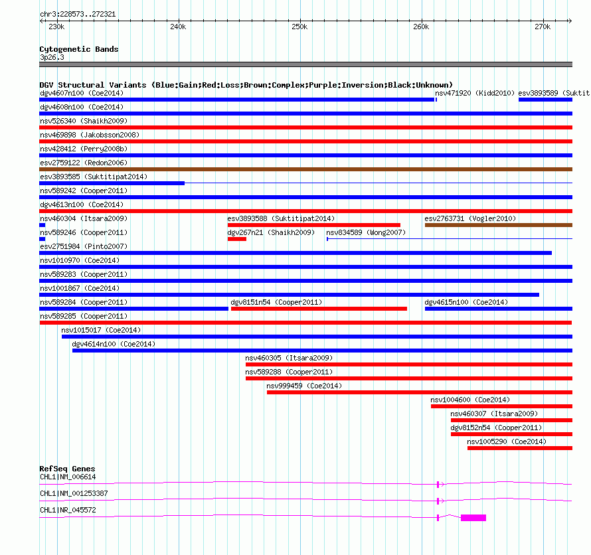Select the CHL1|NM_006614 gene label
Image resolution: width=591 pixels, height=555 pixels.
coord(68,477)
